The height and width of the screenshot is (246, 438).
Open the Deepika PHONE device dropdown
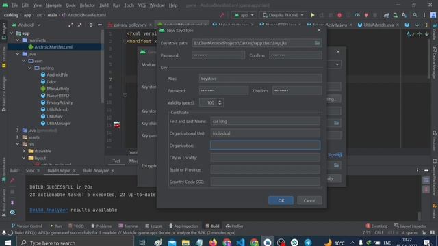[283, 15]
